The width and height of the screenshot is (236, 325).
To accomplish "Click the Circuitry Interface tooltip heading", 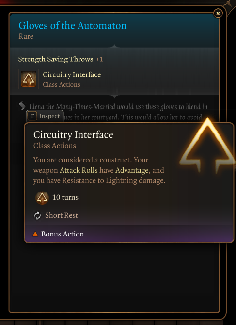I will 73,135.
